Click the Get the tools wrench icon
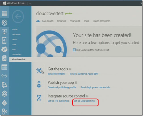143x116 pixels. click(39, 71)
